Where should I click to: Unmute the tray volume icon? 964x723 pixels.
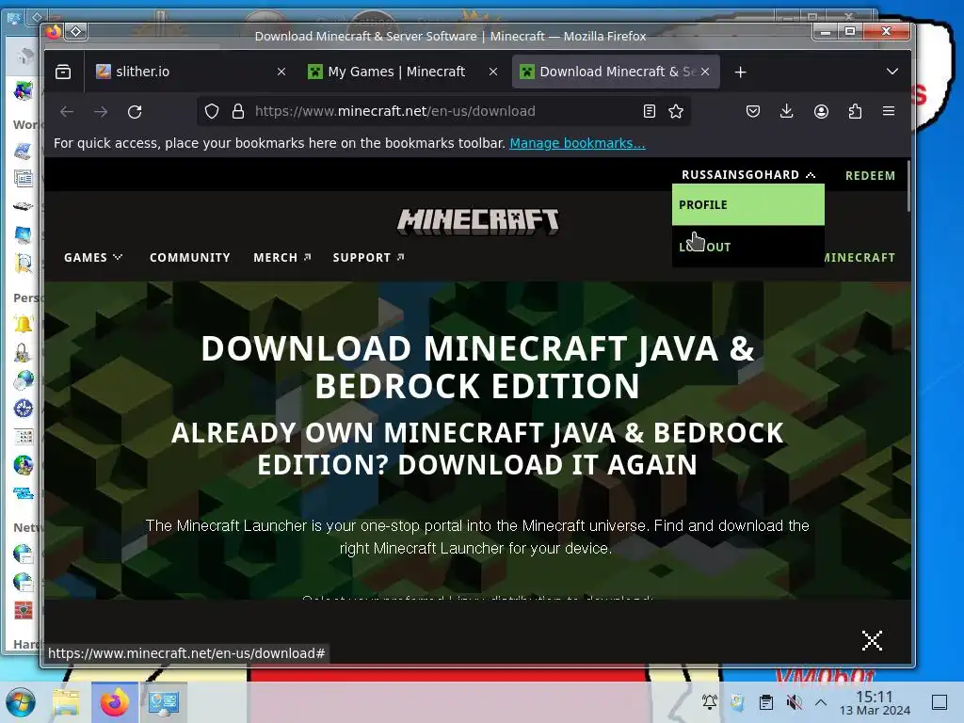(x=794, y=702)
